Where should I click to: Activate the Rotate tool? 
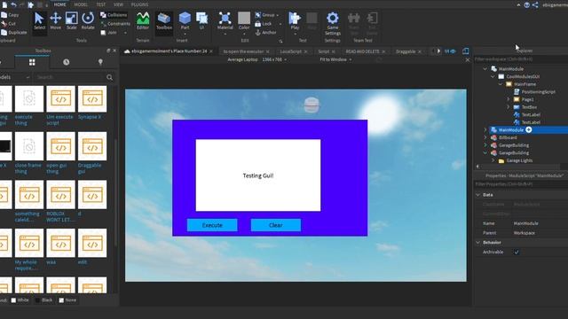(88, 21)
